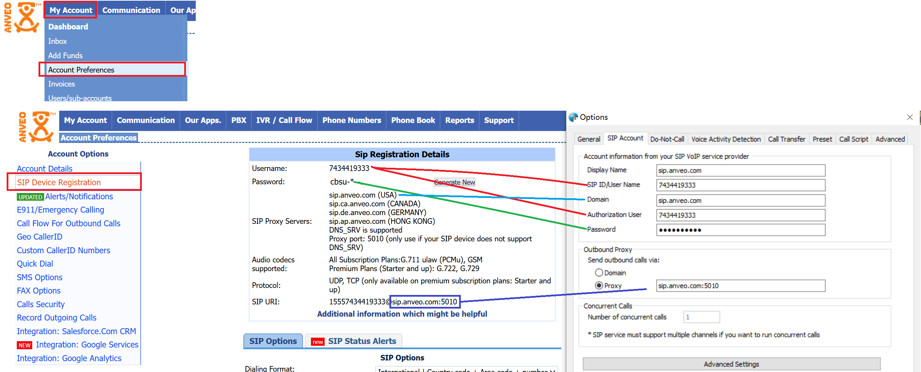
Task: Open Phone Numbers navigation item
Action: (352, 120)
